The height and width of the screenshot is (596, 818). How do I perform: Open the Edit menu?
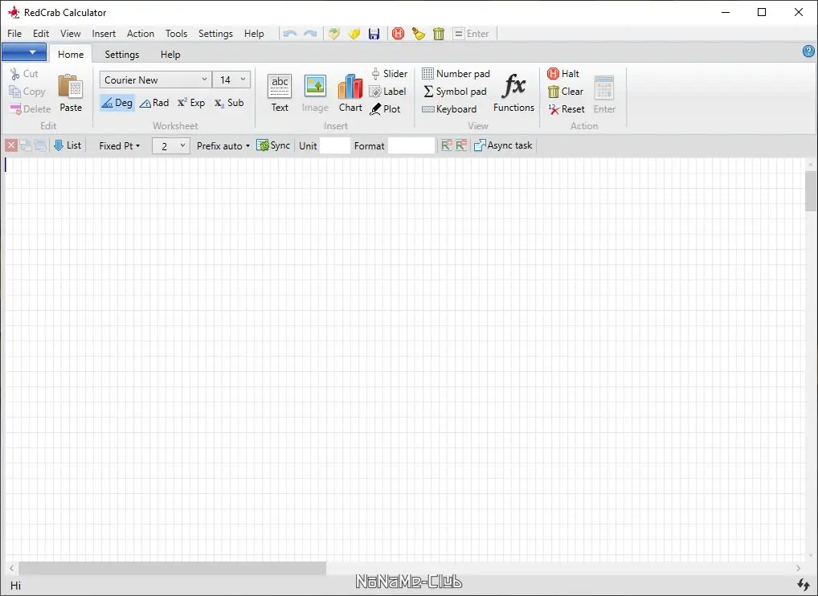41,34
